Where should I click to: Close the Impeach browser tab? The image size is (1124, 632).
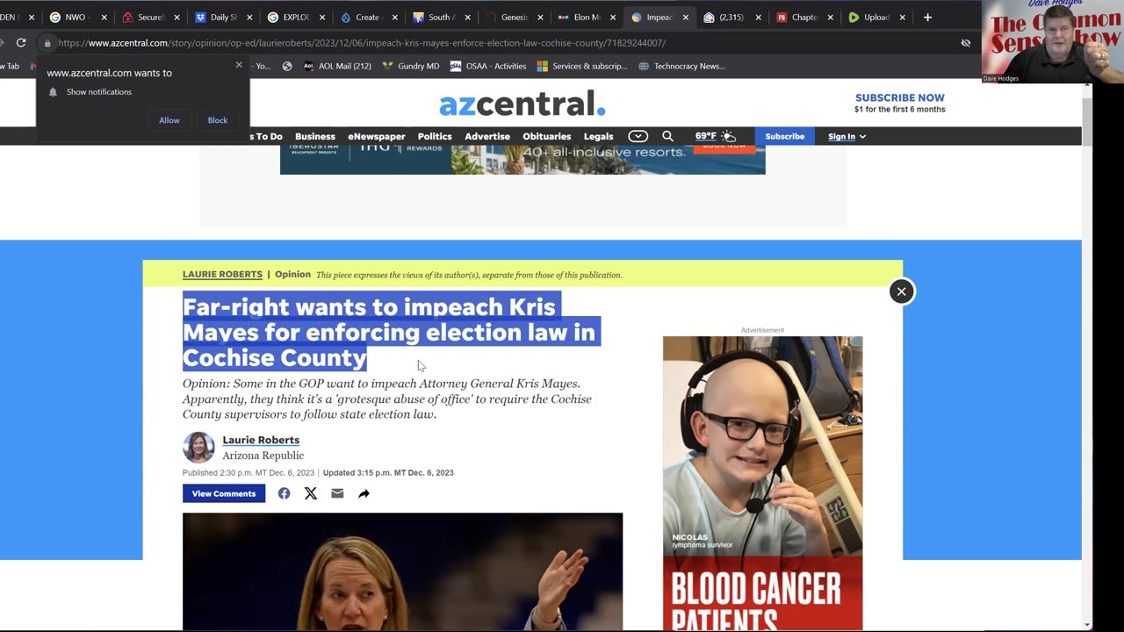point(685,18)
